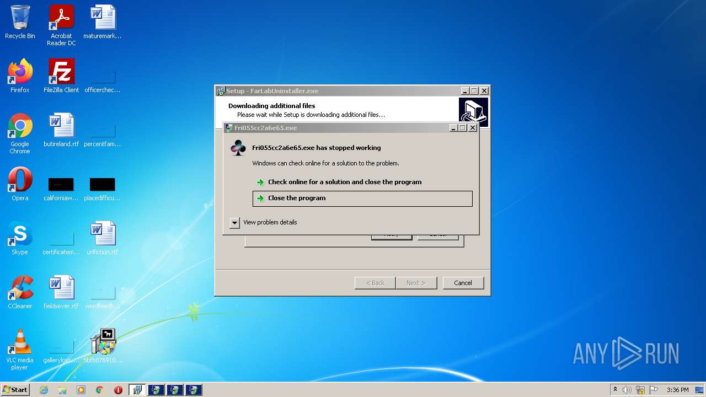Click the 3:36 PM system clock
Viewport: 706px width, 397px height.
point(677,390)
